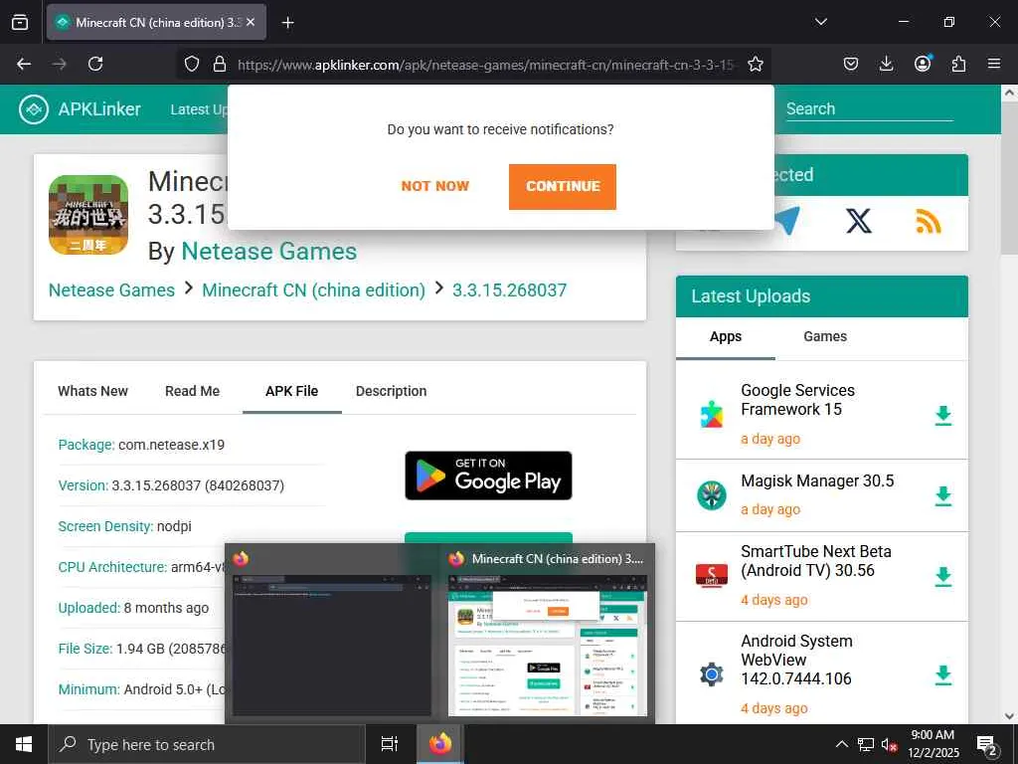The height and width of the screenshot is (764, 1018).
Task: Open the Magisk Manager 30.5 entry
Action: [x=817, y=480]
